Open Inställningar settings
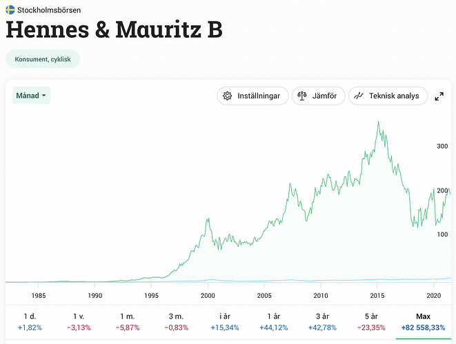This screenshot has height=344, width=456. [252, 96]
